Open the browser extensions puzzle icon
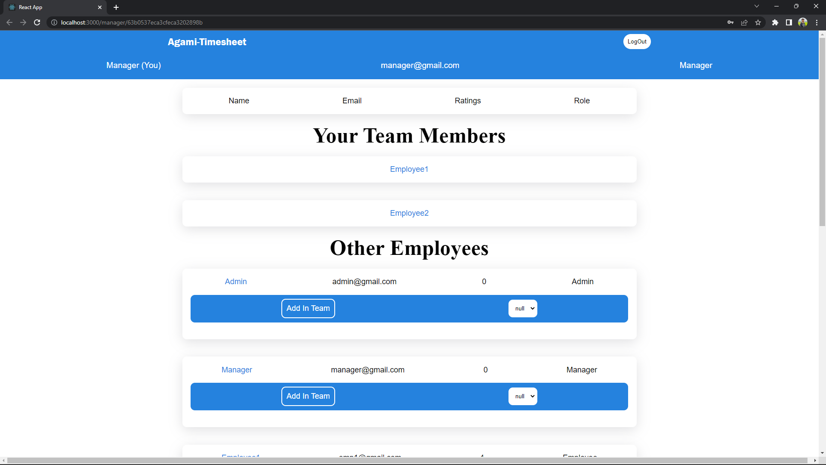826x465 pixels. (x=776, y=22)
